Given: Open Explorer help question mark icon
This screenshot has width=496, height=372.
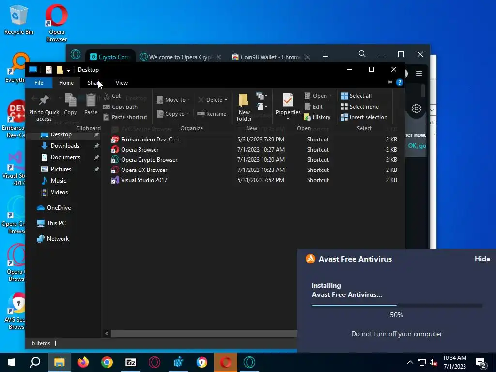Looking at the screenshot, I should tap(400, 82).
